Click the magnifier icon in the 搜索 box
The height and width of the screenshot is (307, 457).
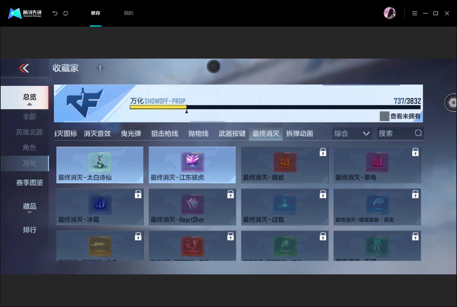point(418,133)
